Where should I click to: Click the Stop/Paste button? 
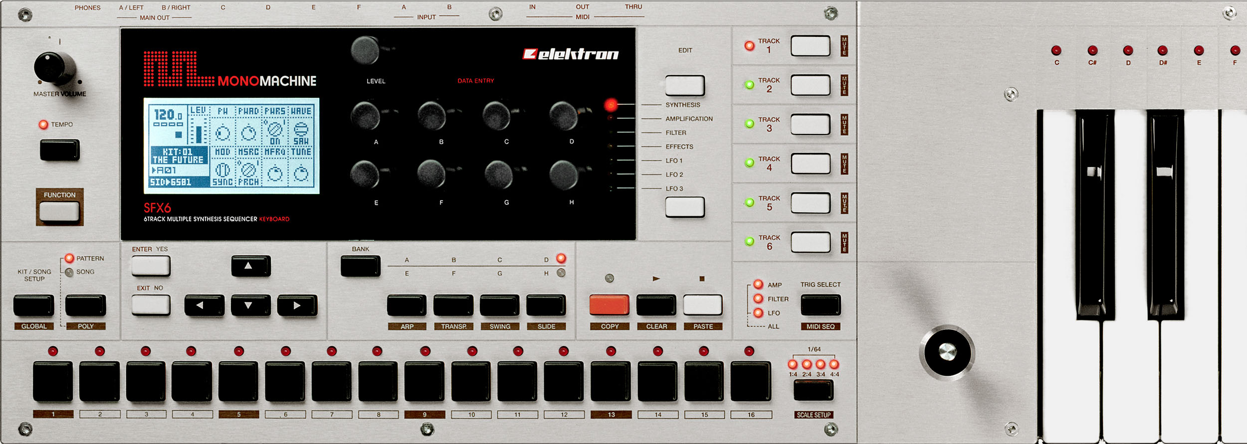(702, 304)
